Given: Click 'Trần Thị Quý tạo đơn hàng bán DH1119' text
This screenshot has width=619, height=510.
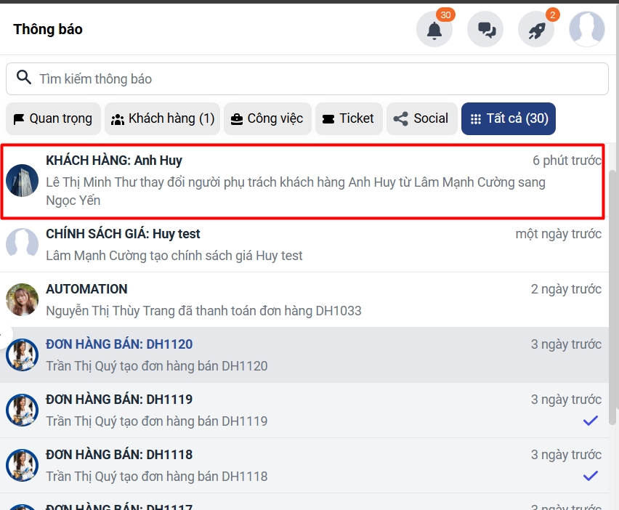Looking at the screenshot, I should tap(157, 421).
